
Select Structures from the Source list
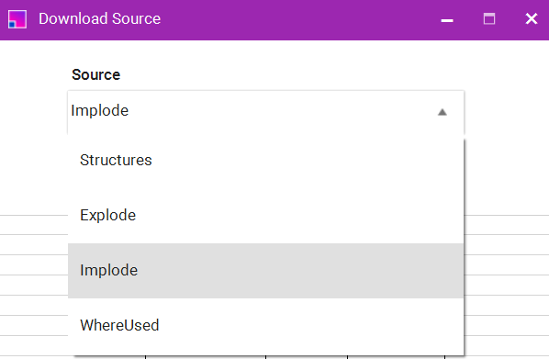tap(265, 161)
